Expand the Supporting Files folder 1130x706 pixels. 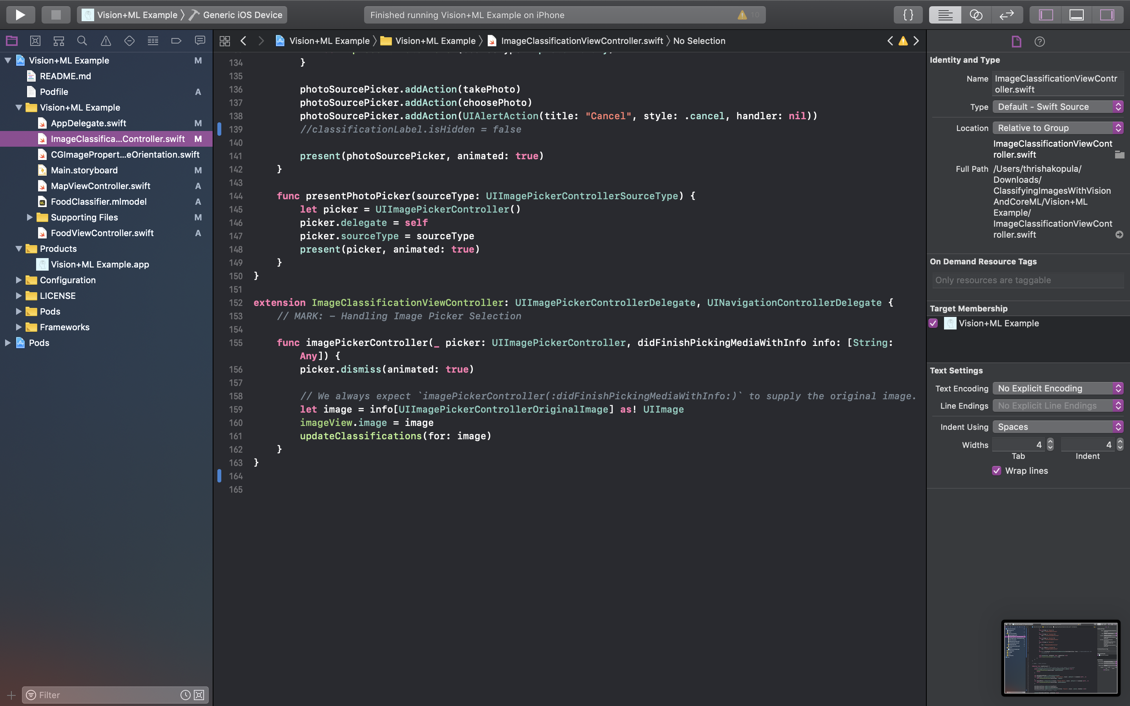pyautogui.click(x=29, y=217)
